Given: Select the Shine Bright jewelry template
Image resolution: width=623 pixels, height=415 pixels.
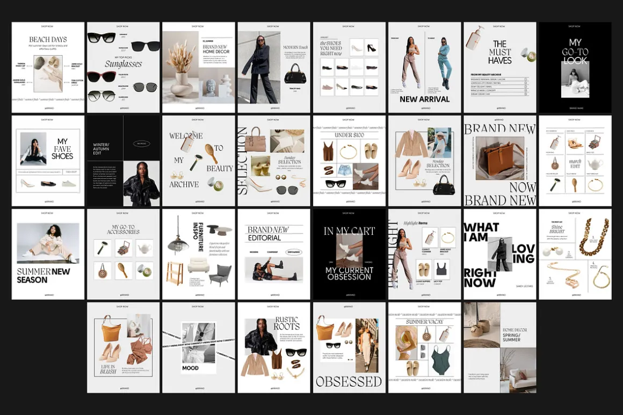Looking at the screenshot, I should [x=575, y=254].
